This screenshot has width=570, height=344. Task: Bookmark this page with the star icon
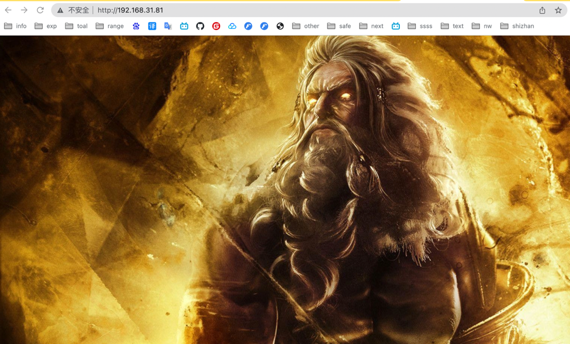558,10
